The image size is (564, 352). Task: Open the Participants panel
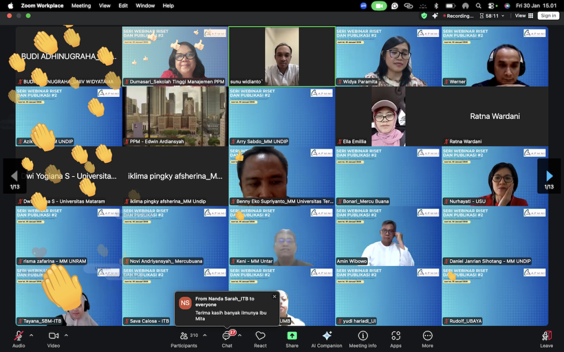184,339
